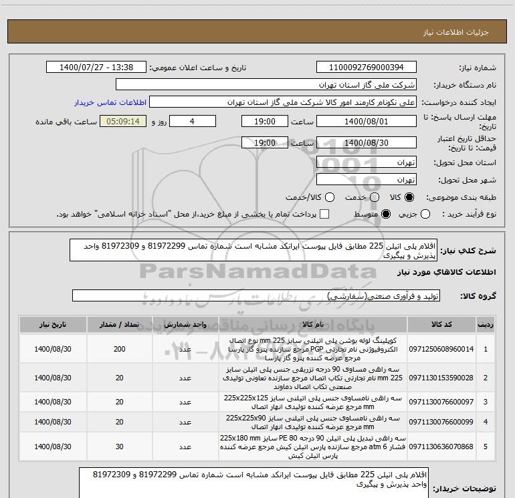Click the استان محل تحویل field تهران
Image resolution: width=515 pixels, height=498 pixels.
(367, 162)
